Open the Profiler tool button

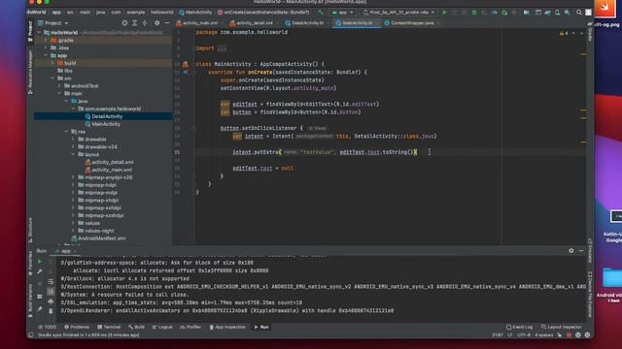pos(190,327)
